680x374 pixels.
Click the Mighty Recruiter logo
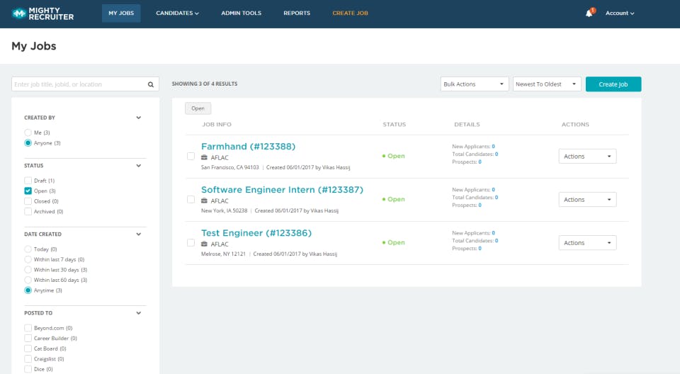click(42, 13)
